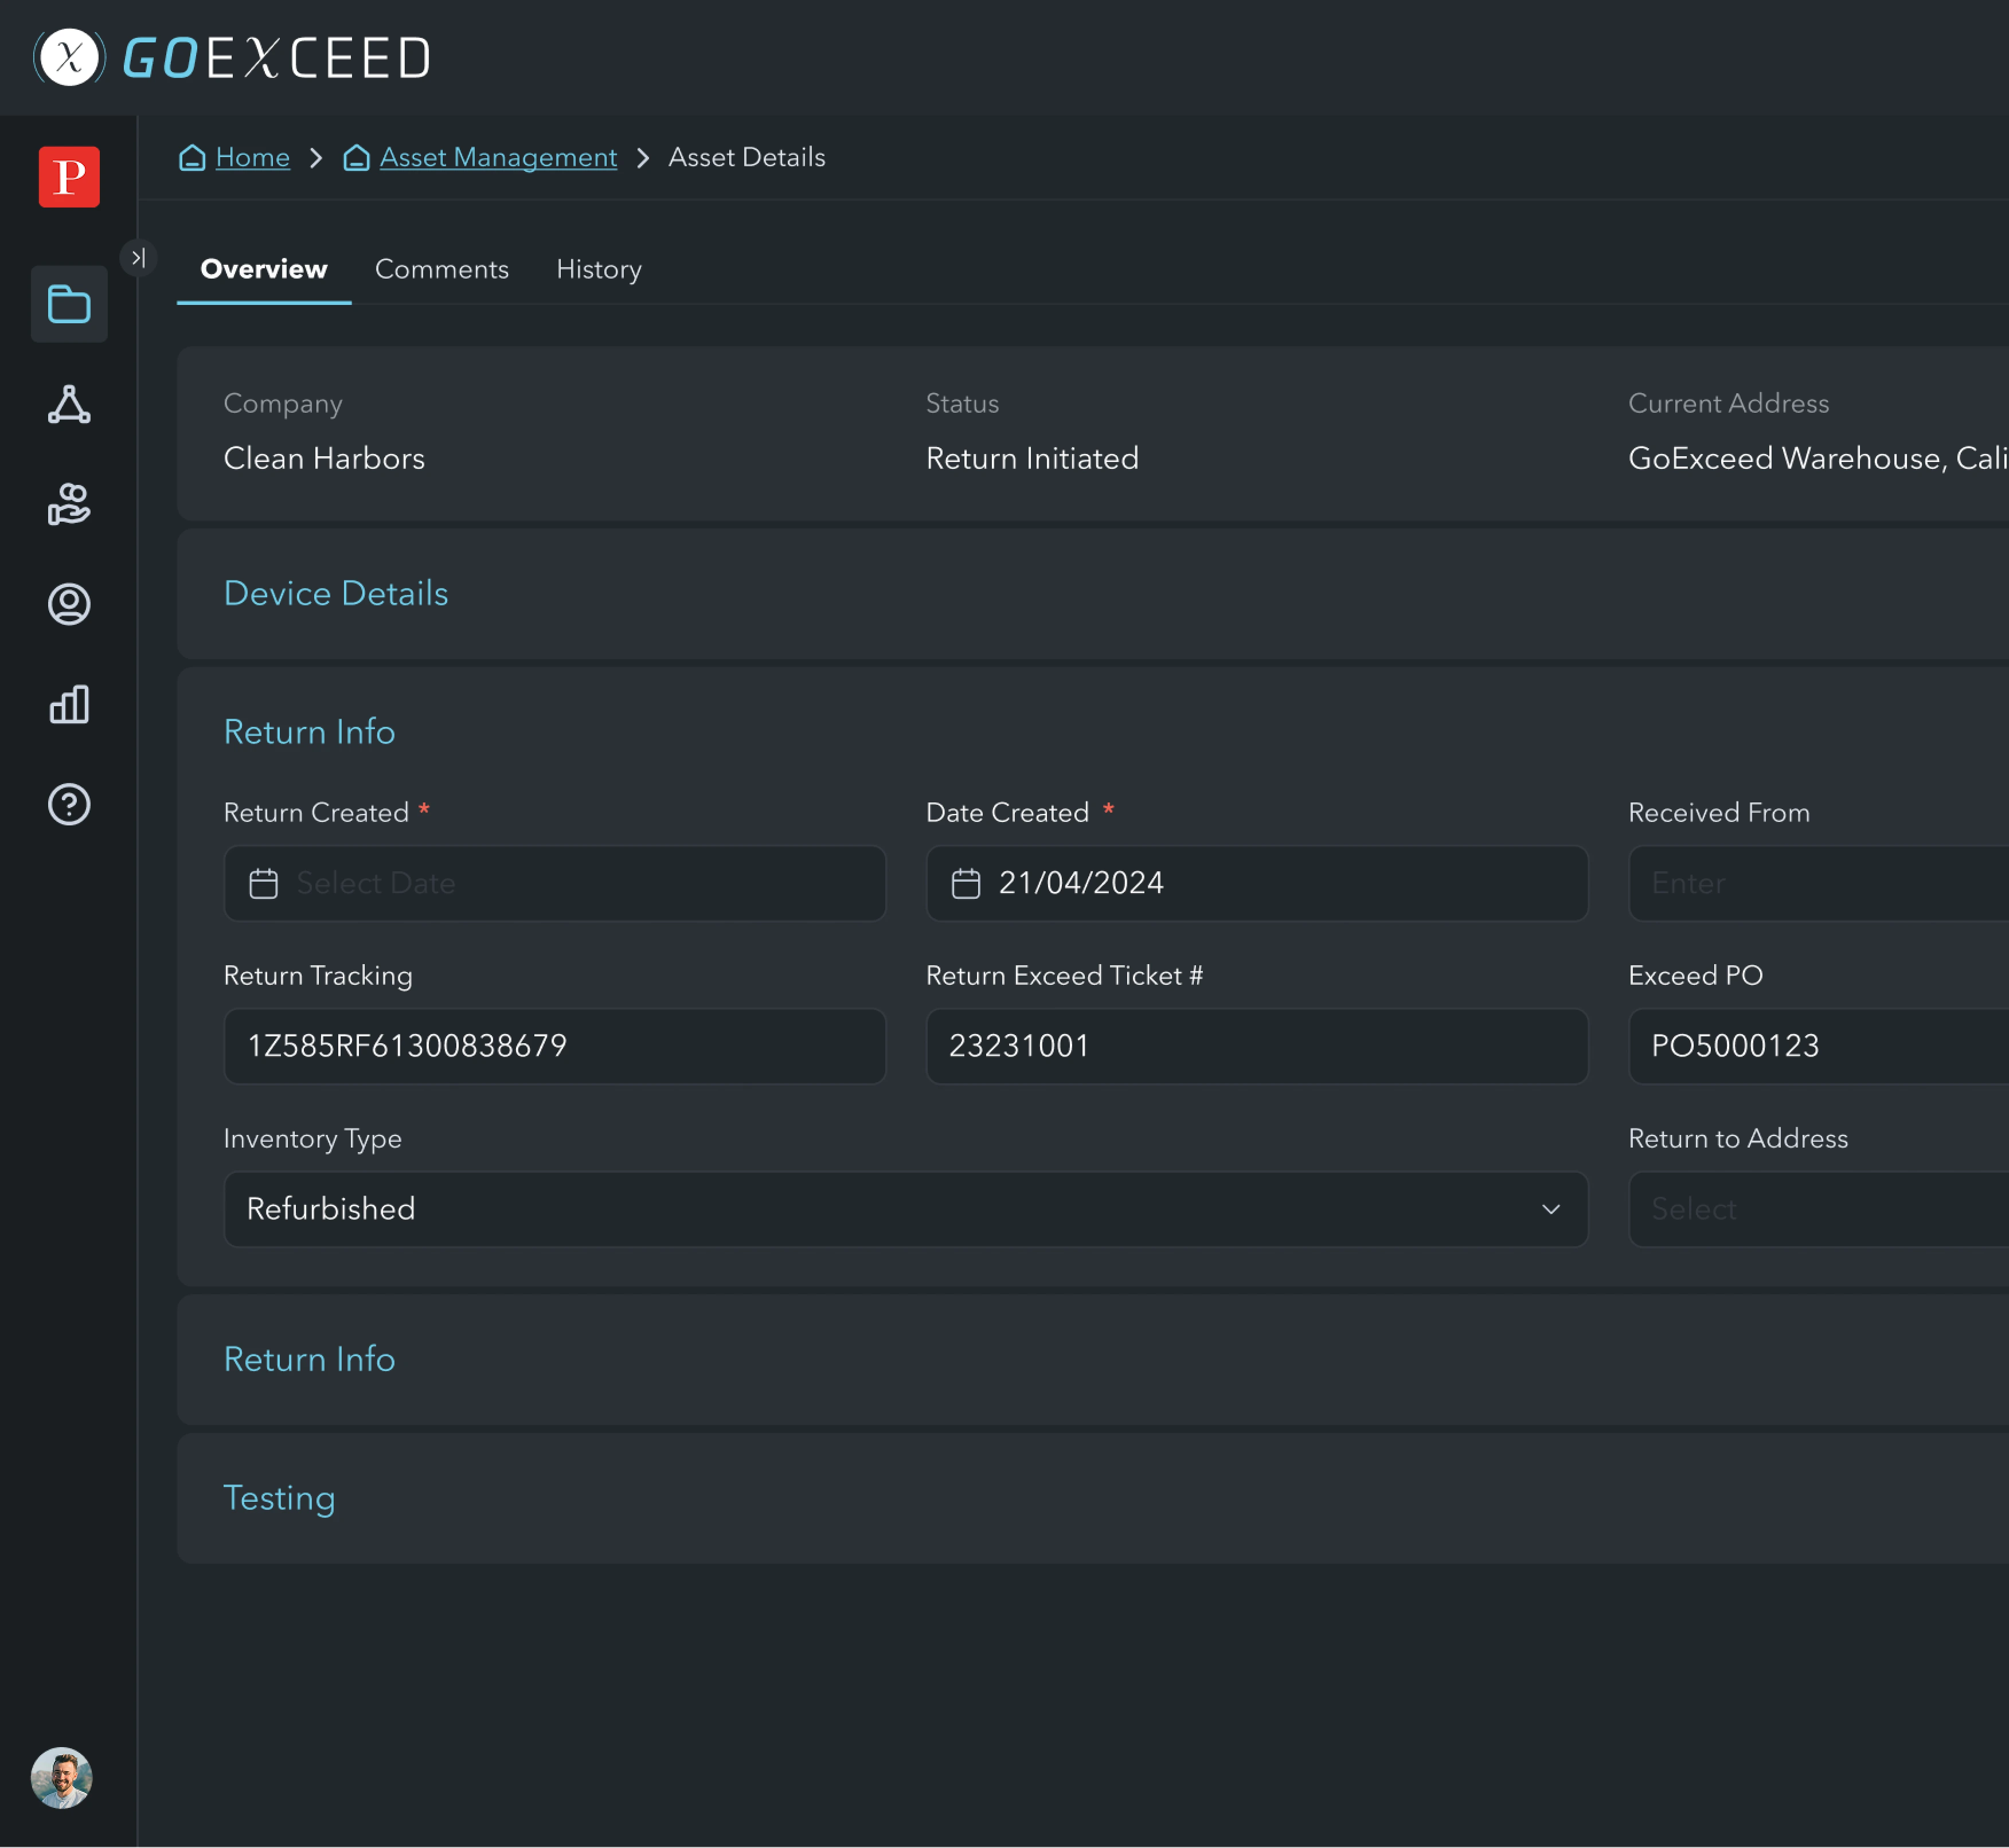Click the Date Created field showing 21/04/2024
Screen dimensions: 2009x1848
[x=1257, y=883]
